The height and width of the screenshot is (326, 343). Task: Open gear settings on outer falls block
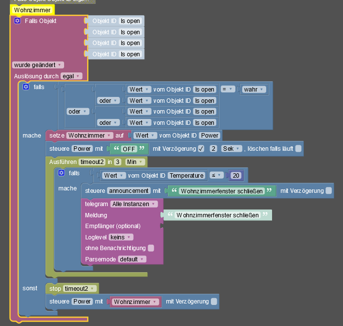[26, 87]
